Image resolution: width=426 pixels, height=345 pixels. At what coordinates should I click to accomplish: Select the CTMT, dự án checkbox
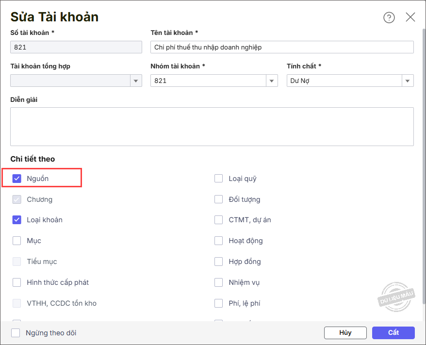pyautogui.click(x=219, y=220)
